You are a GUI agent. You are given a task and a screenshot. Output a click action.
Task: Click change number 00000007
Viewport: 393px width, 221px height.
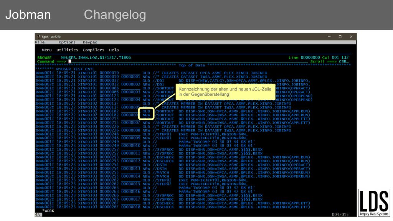130,123
